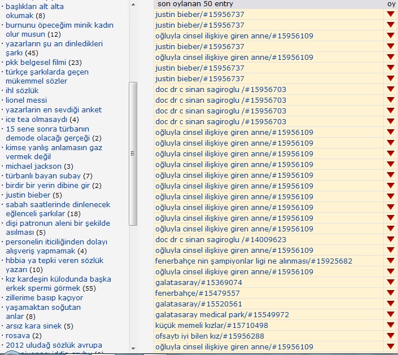Open the lionel messi topic
This screenshot has width=398, height=355.
tap(26, 100)
